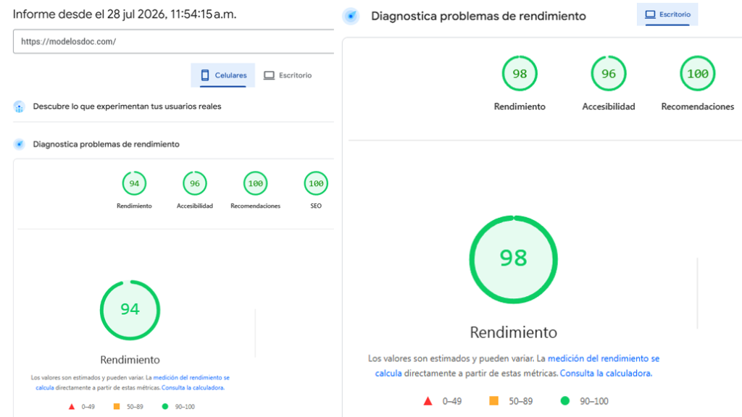This screenshot has height=417, width=742.
Task: Click the 'Rendimiento' heading under large 94 gauge
Action: point(130,360)
